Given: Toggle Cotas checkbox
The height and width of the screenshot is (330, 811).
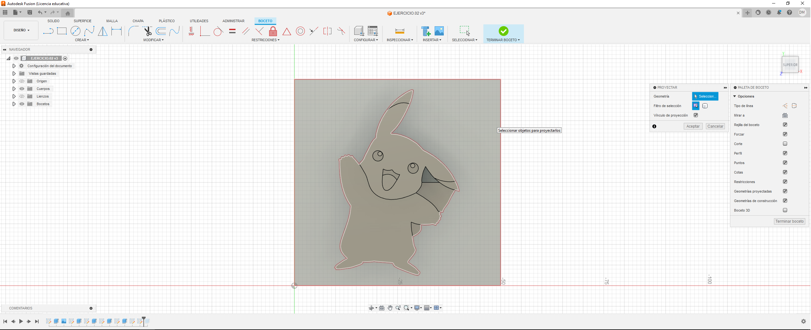Looking at the screenshot, I should pos(785,172).
